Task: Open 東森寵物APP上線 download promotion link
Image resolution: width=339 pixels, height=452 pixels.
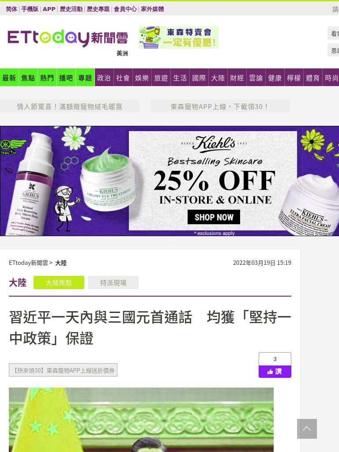Action: coord(220,106)
